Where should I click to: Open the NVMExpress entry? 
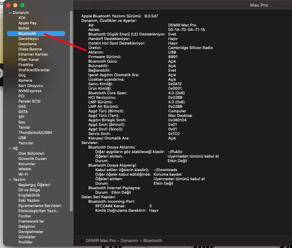tap(30, 91)
